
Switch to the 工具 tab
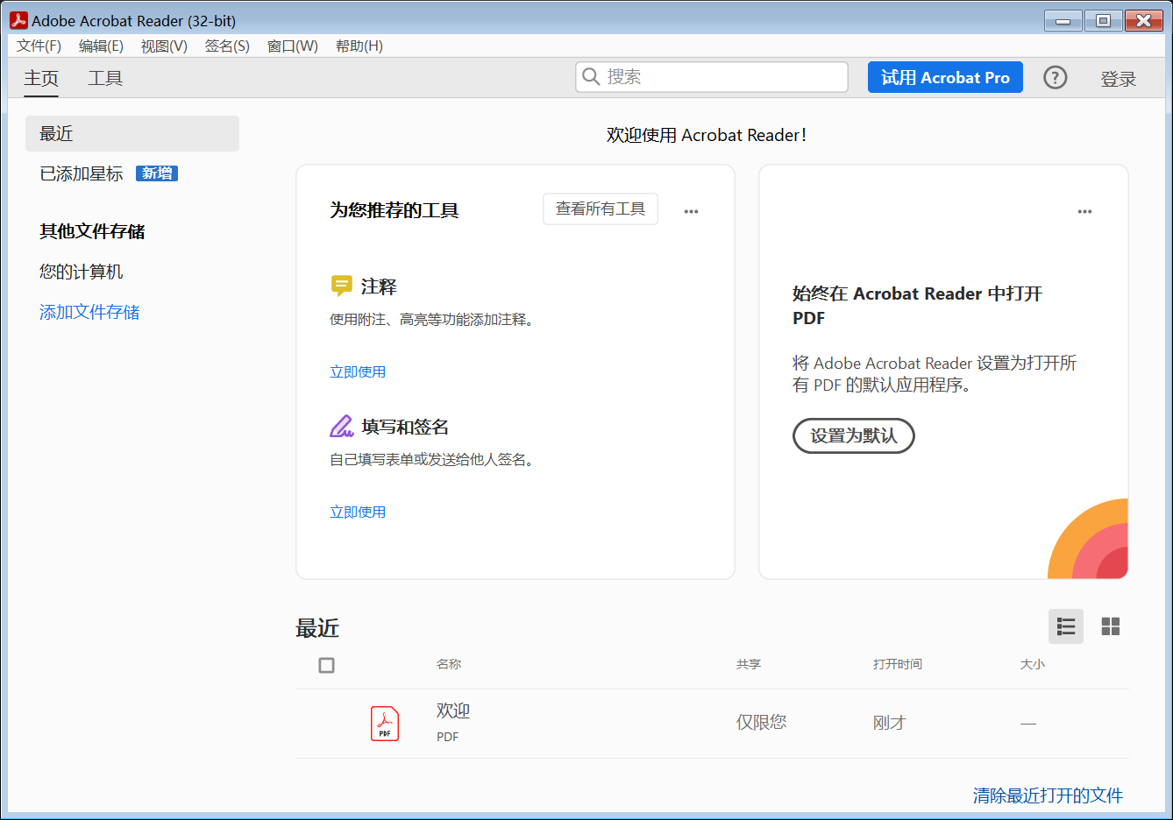105,79
